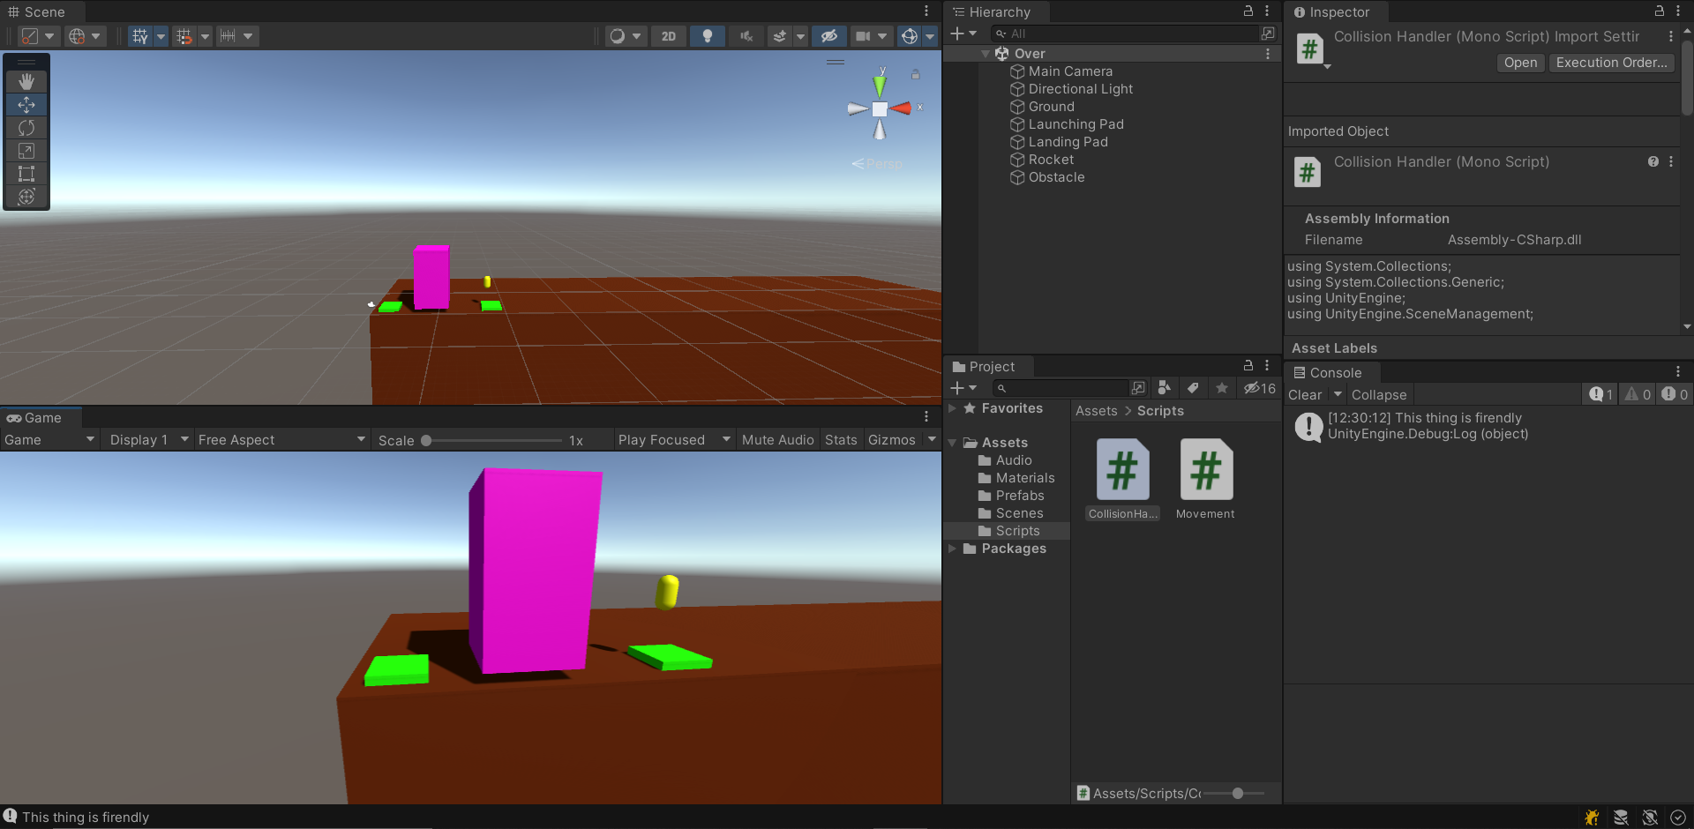This screenshot has height=829, width=1694.
Task: Open the Game view mode dropdown
Action: [49, 440]
